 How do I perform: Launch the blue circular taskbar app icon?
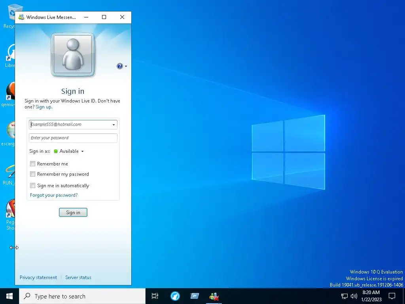click(175, 296)
